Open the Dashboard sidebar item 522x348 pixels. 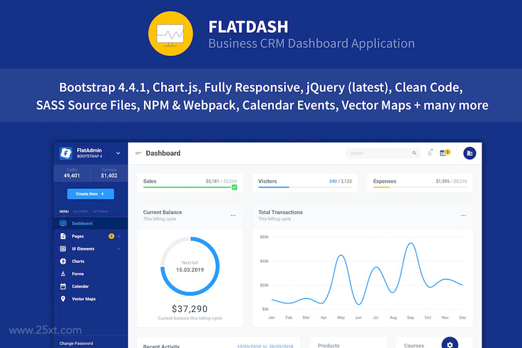[x=91, y=224]
